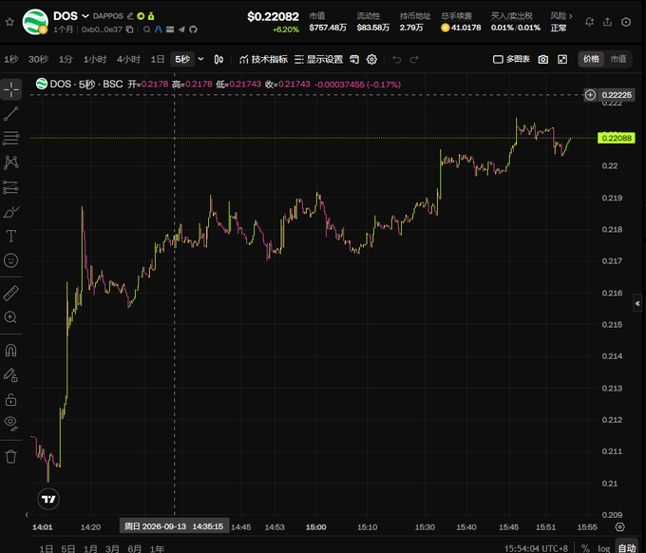Toggle hide all drawings eye icon

point(11,423)
